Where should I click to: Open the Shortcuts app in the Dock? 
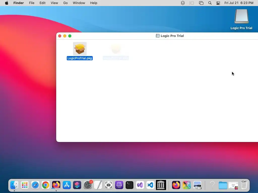click(x=77, y=185)
